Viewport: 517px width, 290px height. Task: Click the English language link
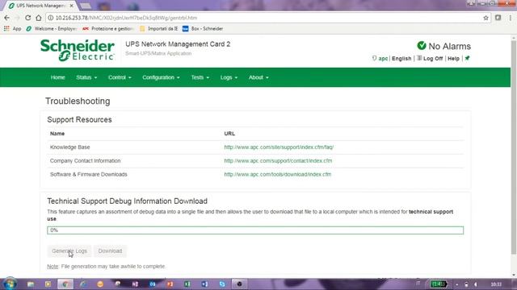401,59
